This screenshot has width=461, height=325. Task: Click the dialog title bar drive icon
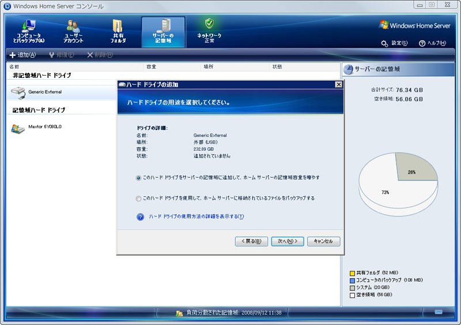click(122, 84)
